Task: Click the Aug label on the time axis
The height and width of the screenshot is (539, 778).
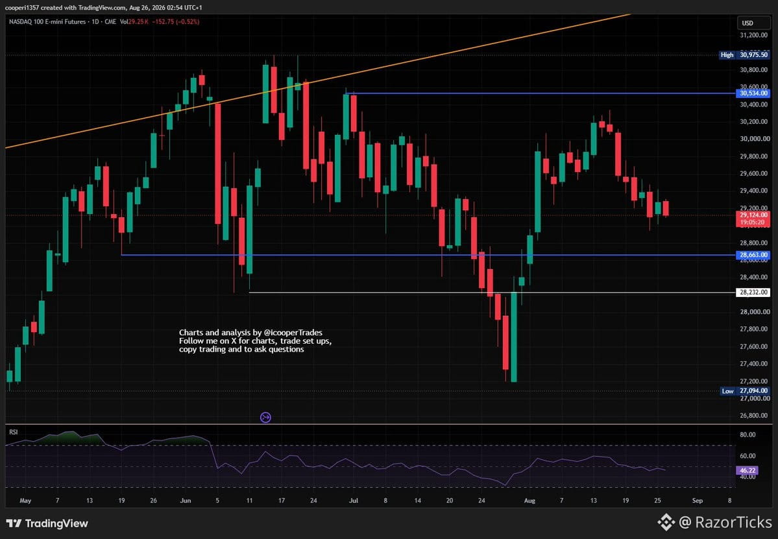Action: pyautogui.click(x=530, y=501)
